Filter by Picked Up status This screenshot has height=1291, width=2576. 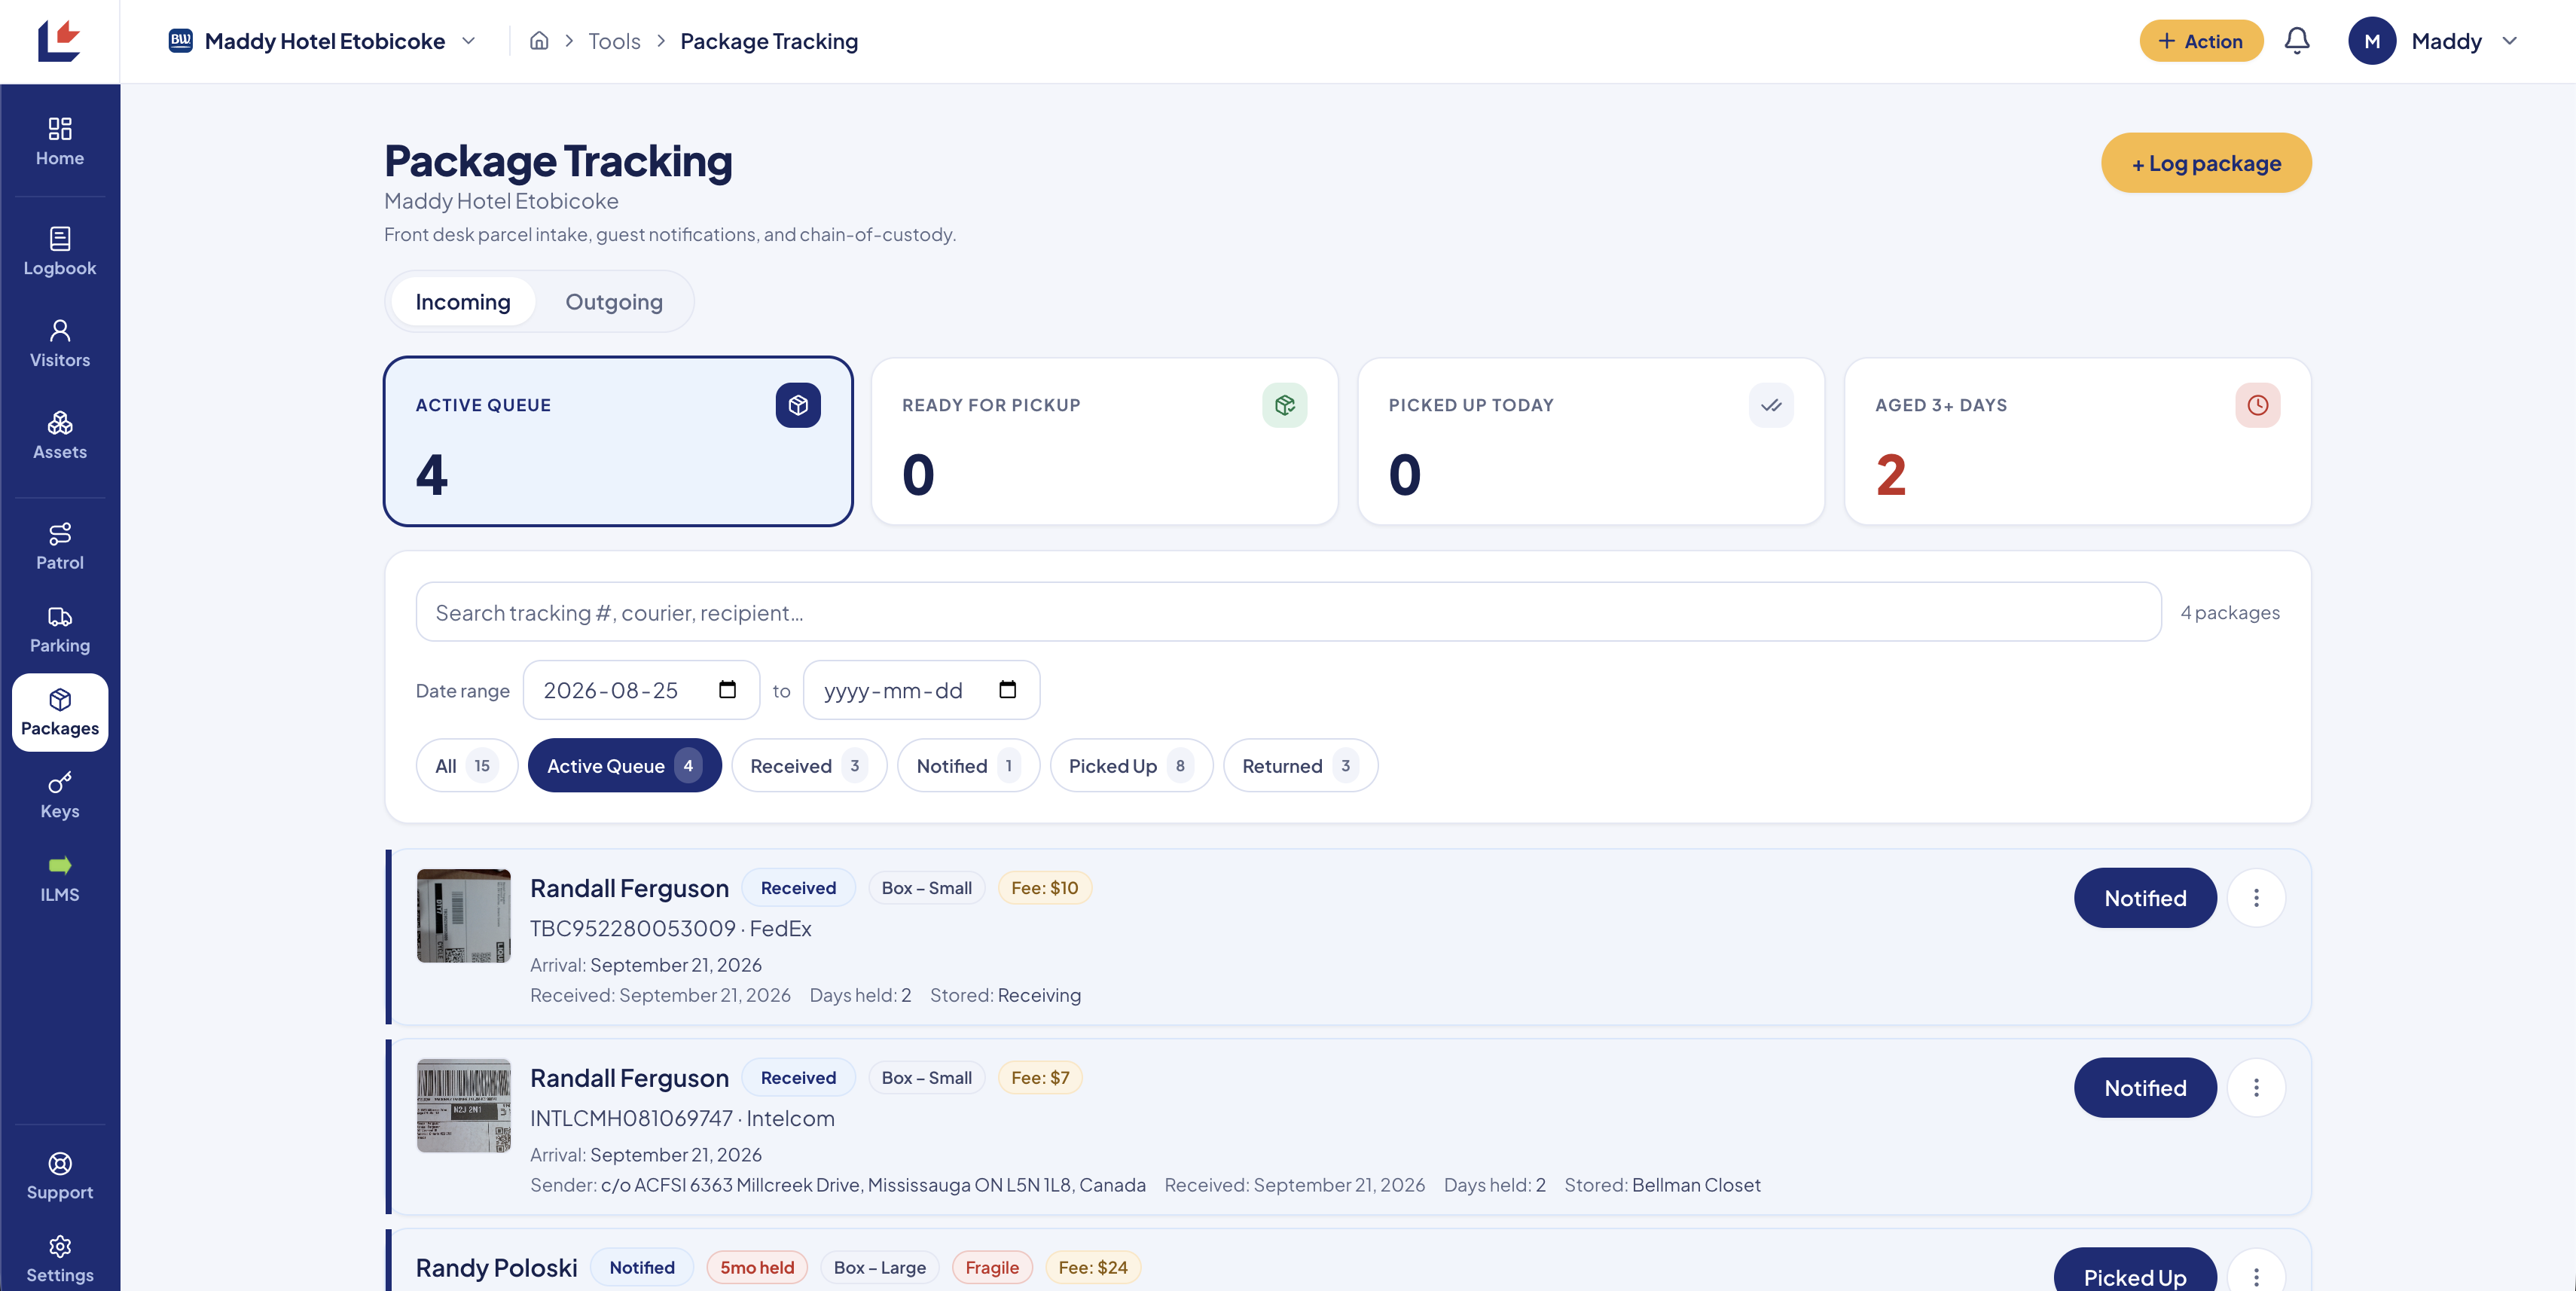(1131, 766)
